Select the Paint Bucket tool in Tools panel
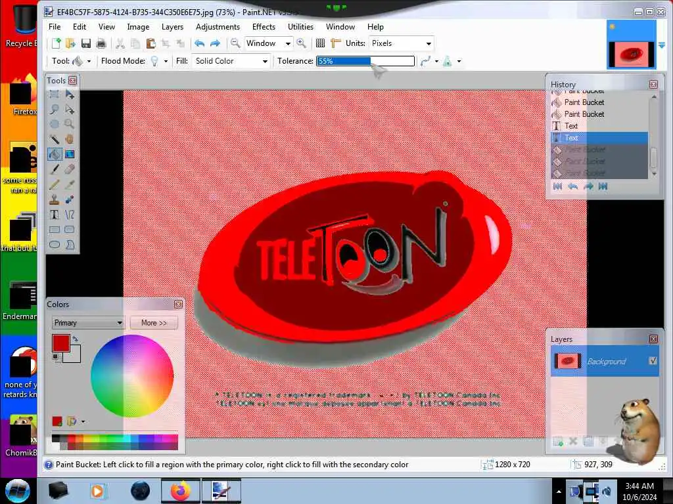The width and height of the screenshot is (673, 504). (55, 154)
